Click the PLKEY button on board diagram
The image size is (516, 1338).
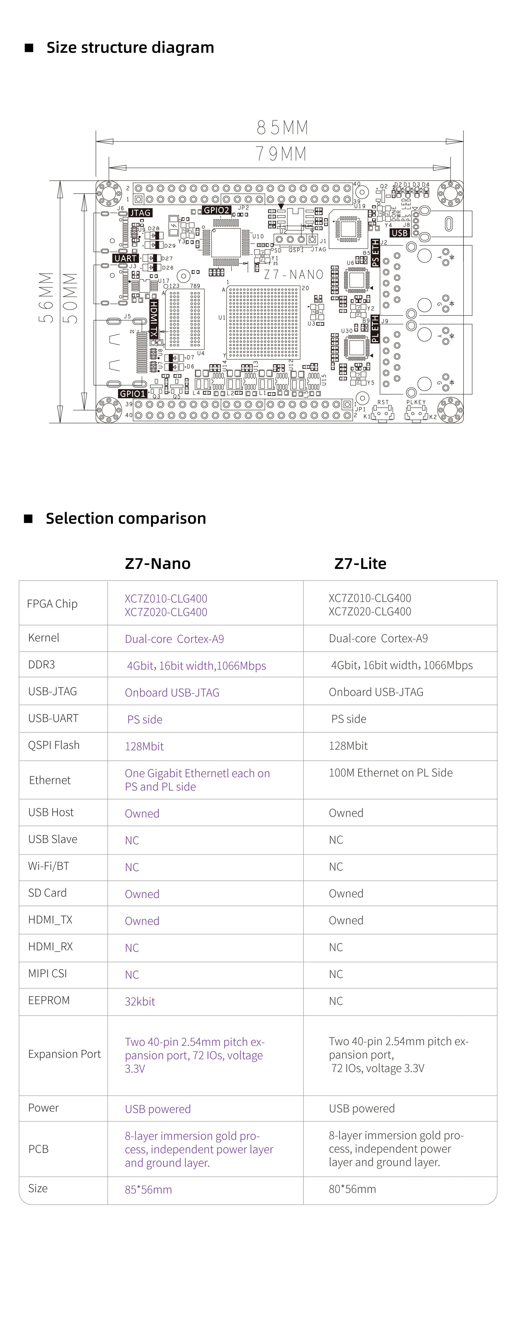[x=416, y=414]
